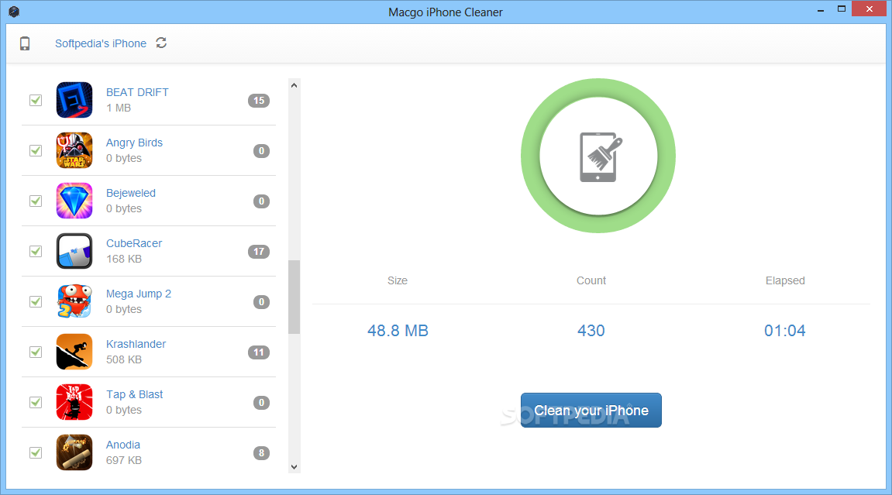Select the Mega Jump 2 app name
892x495 pixels.
pos(138,294)
